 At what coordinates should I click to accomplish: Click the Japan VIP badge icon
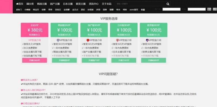click(118, 40)
